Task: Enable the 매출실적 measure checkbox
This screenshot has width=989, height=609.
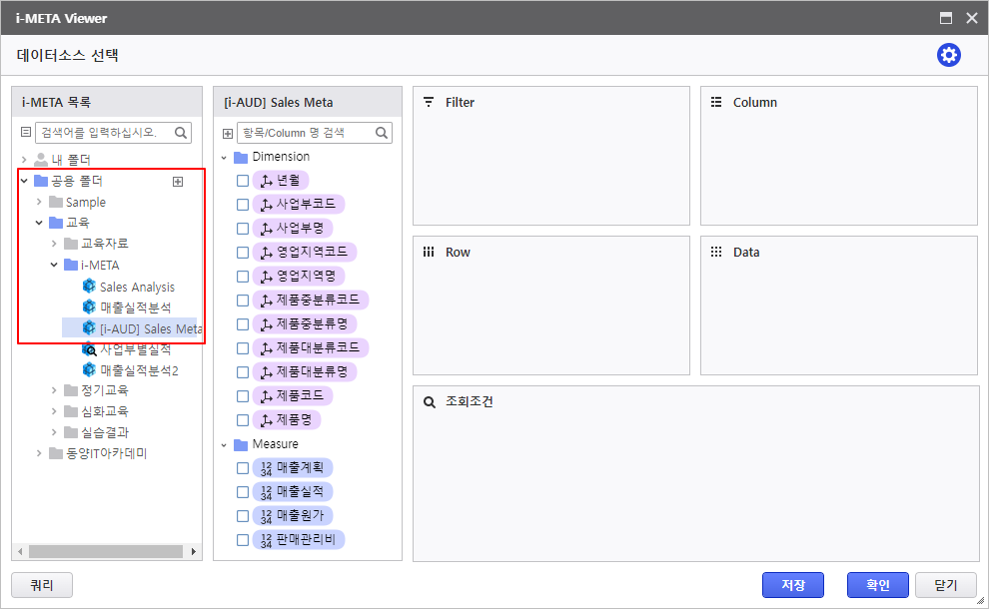Action: click(x=243, y=492)
